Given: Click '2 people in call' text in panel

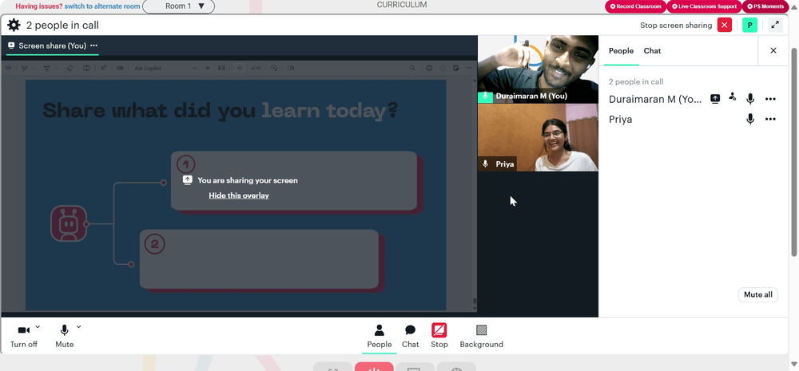Looking at the screenshot, I should tap(636, 81).
